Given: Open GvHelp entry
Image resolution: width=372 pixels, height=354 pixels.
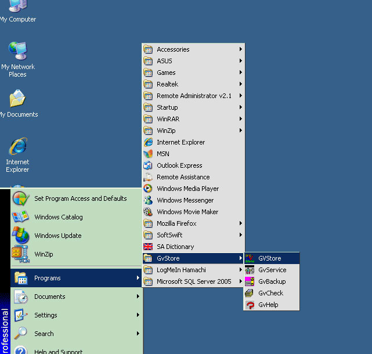Looking at the screenshot, I should (x=272, y=305).
